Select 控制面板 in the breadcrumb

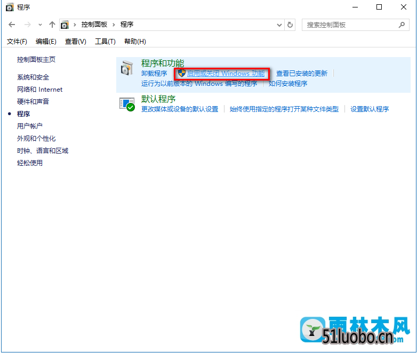[x=94, y=25]
